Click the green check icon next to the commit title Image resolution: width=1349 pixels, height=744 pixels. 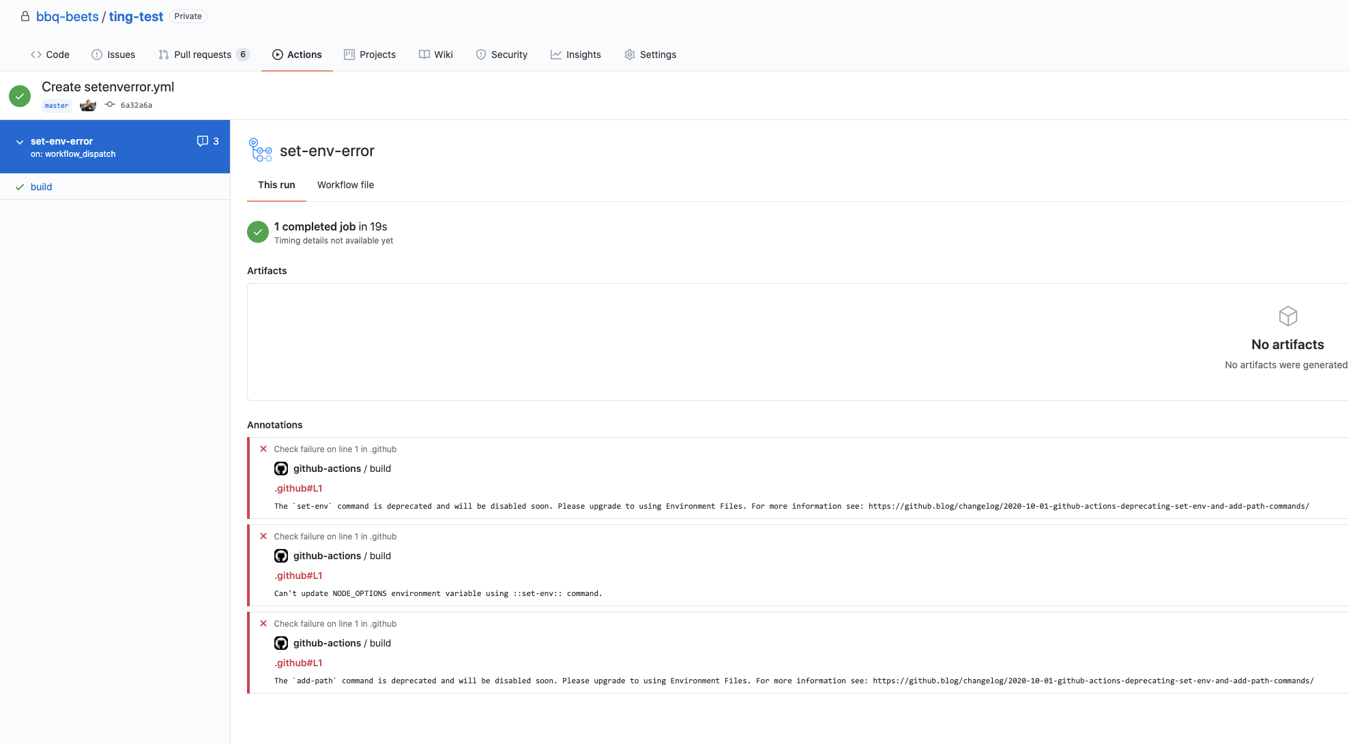[x=20, y=96]
